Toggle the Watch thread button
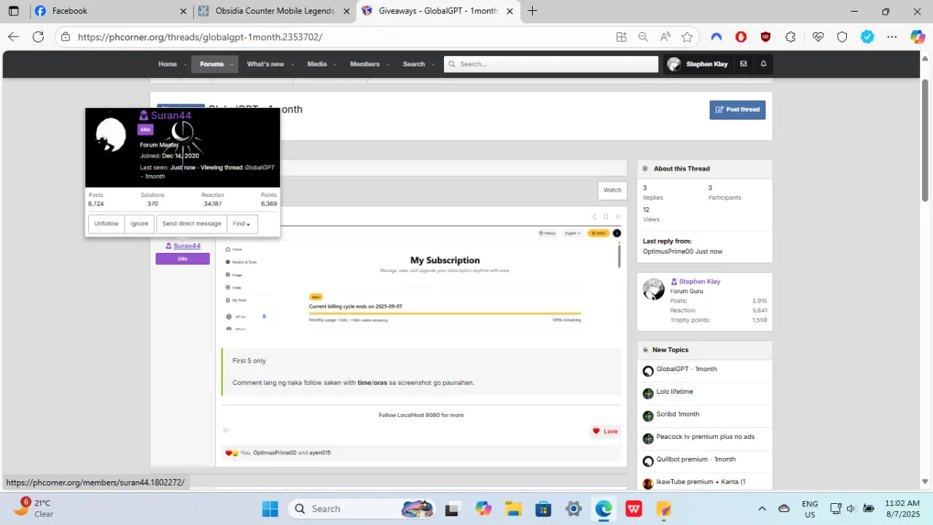 click(x=612, y=190)
